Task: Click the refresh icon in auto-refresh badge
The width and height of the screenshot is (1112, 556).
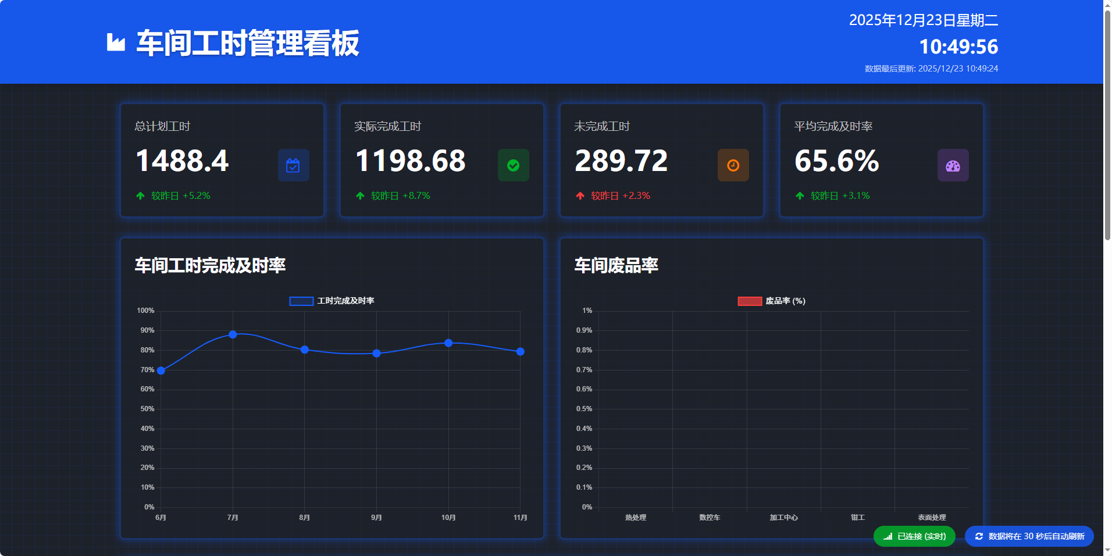Action: [979, 536]
